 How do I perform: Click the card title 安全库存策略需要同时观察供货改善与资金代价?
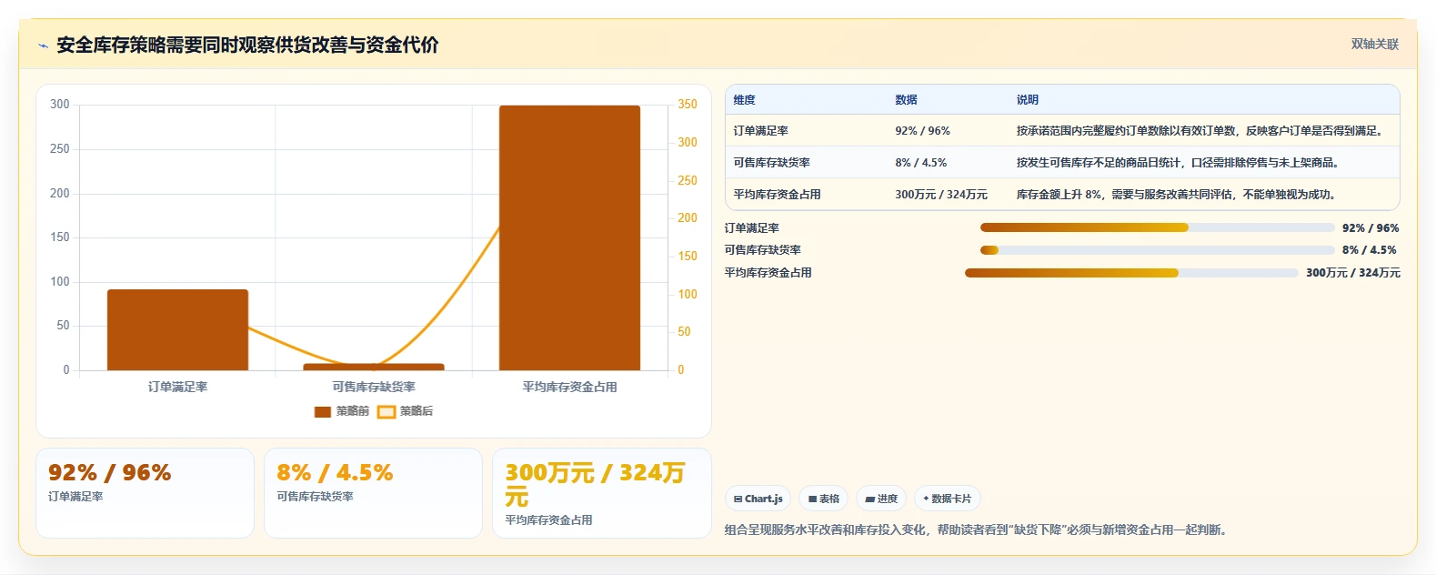[x=247, y=45]
